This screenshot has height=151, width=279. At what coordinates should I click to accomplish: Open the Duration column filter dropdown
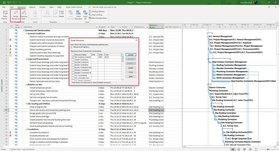pyautogui.click(x=108, y=27)
